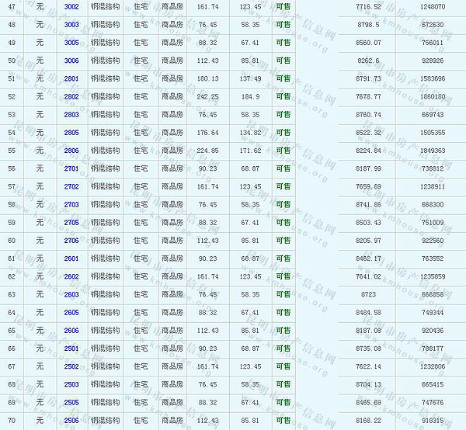
Task: Click the 可售 status in row 52
Action: point(283,96)
